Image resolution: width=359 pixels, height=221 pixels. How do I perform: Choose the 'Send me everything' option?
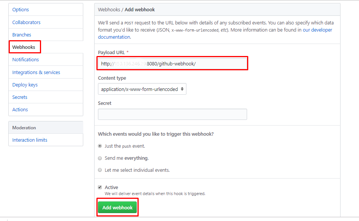click(x=99, y=158)
